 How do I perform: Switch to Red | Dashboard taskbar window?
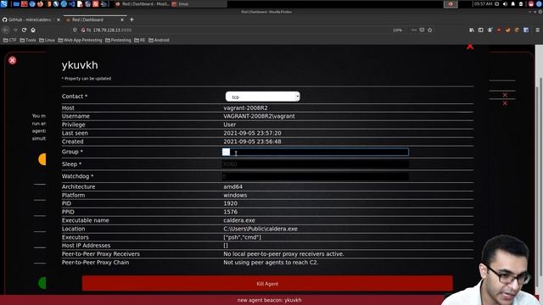pyautogui.click(x=142, y=4)
